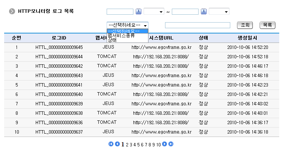
Task: Open the start date calendar picker
Action: [138, 11]
